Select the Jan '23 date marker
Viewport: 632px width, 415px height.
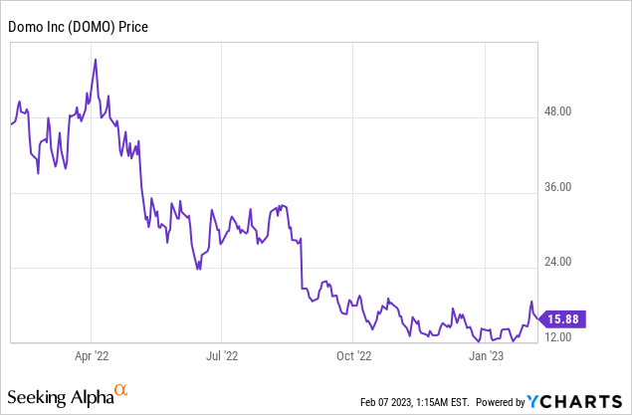click(485, 354)
